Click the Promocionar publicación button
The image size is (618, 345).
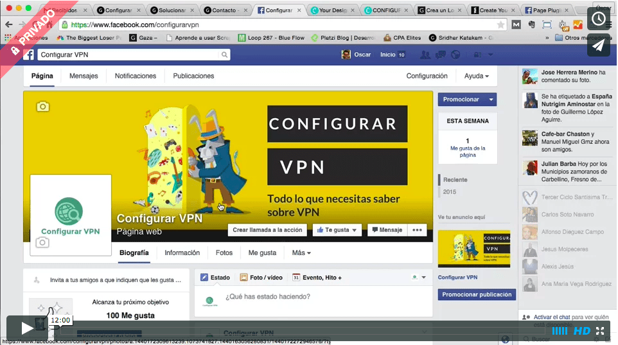(477, 294)
